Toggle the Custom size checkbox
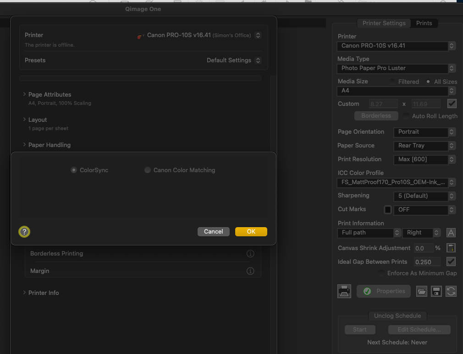Image resolution: width=463 pixels, height=354 pixels. pos(452,103)
